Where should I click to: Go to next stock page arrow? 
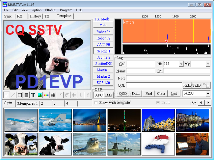pos(208,103)
